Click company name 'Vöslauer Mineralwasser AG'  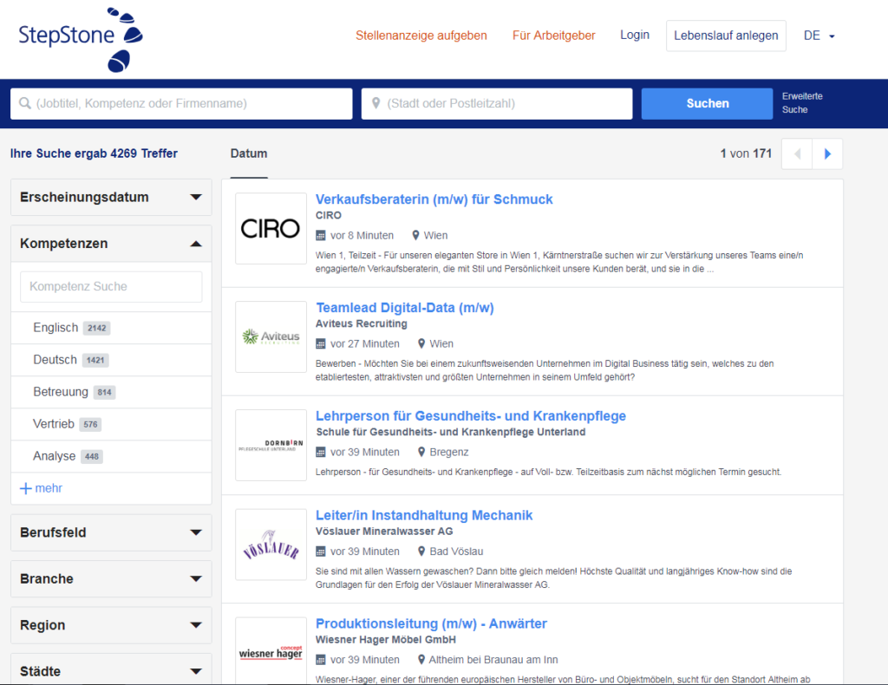[x=384, y=532]
